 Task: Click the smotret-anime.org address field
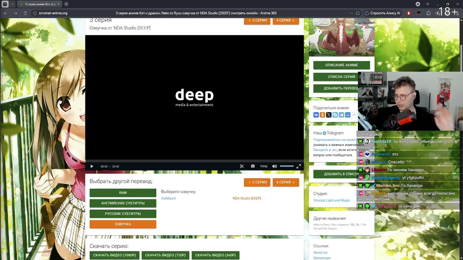coord(53,13)
